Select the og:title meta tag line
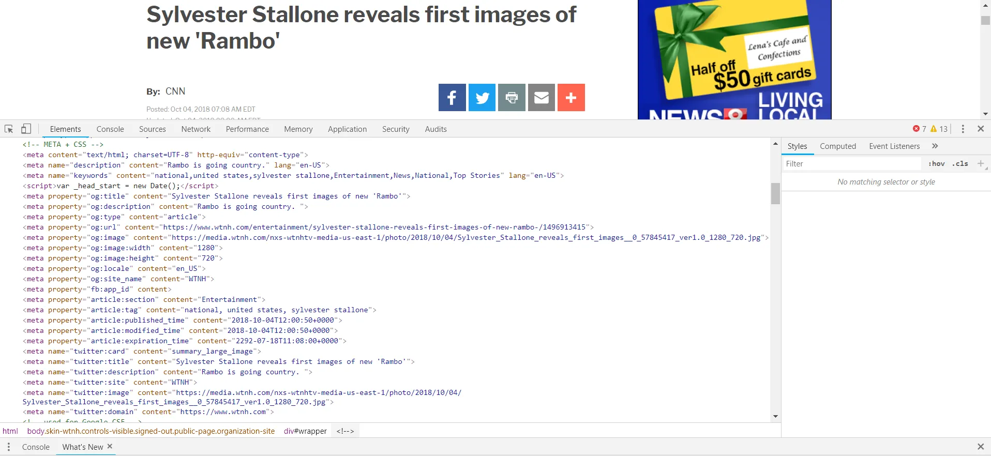This screenshot has width=991, height=457. tap(216, 196)
